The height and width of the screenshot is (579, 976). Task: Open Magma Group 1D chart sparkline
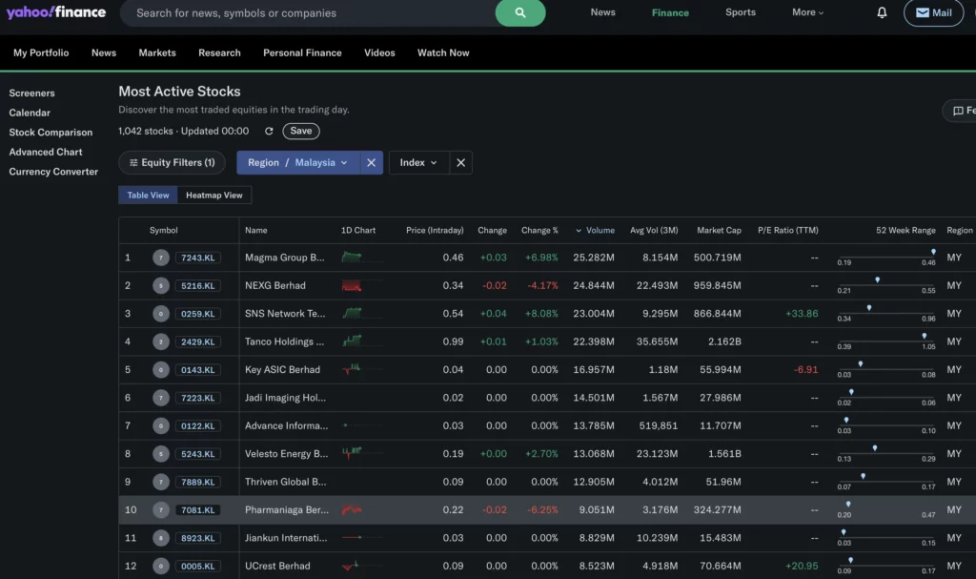coord(361,257)
